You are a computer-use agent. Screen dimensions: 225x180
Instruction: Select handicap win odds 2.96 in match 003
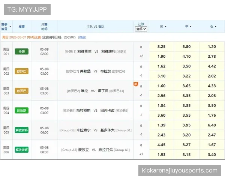tap(161, 96)
